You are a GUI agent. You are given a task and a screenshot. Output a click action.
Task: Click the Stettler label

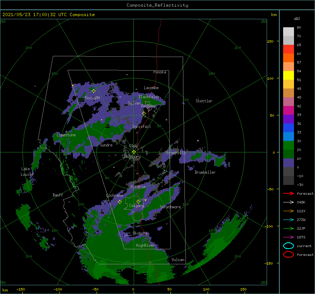204,101
